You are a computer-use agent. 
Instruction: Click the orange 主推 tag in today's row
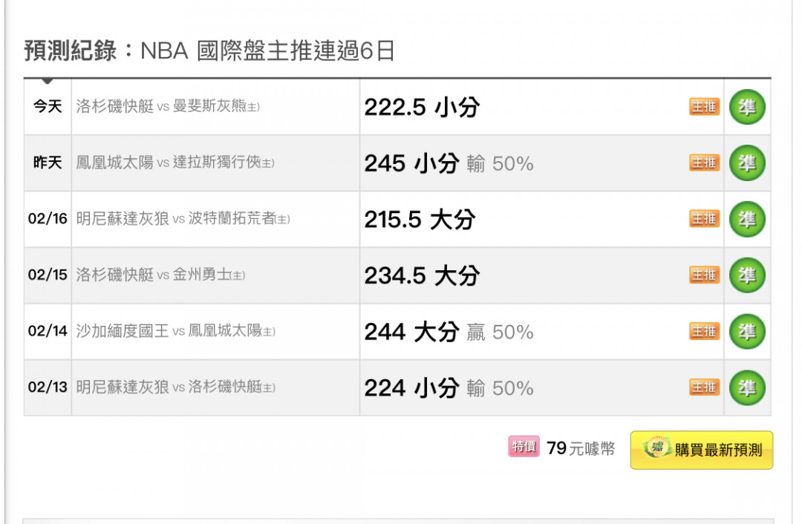[x=704, y=107]
